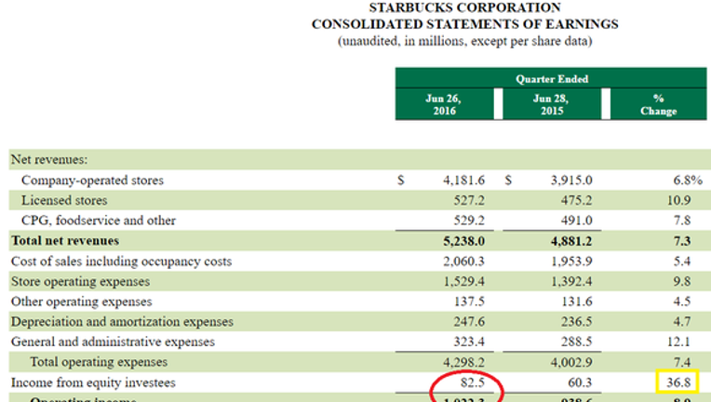Viewport: 711px width, 402px height.
Task: Click the 4,002.9 value
Action: (x=571, y=363)
